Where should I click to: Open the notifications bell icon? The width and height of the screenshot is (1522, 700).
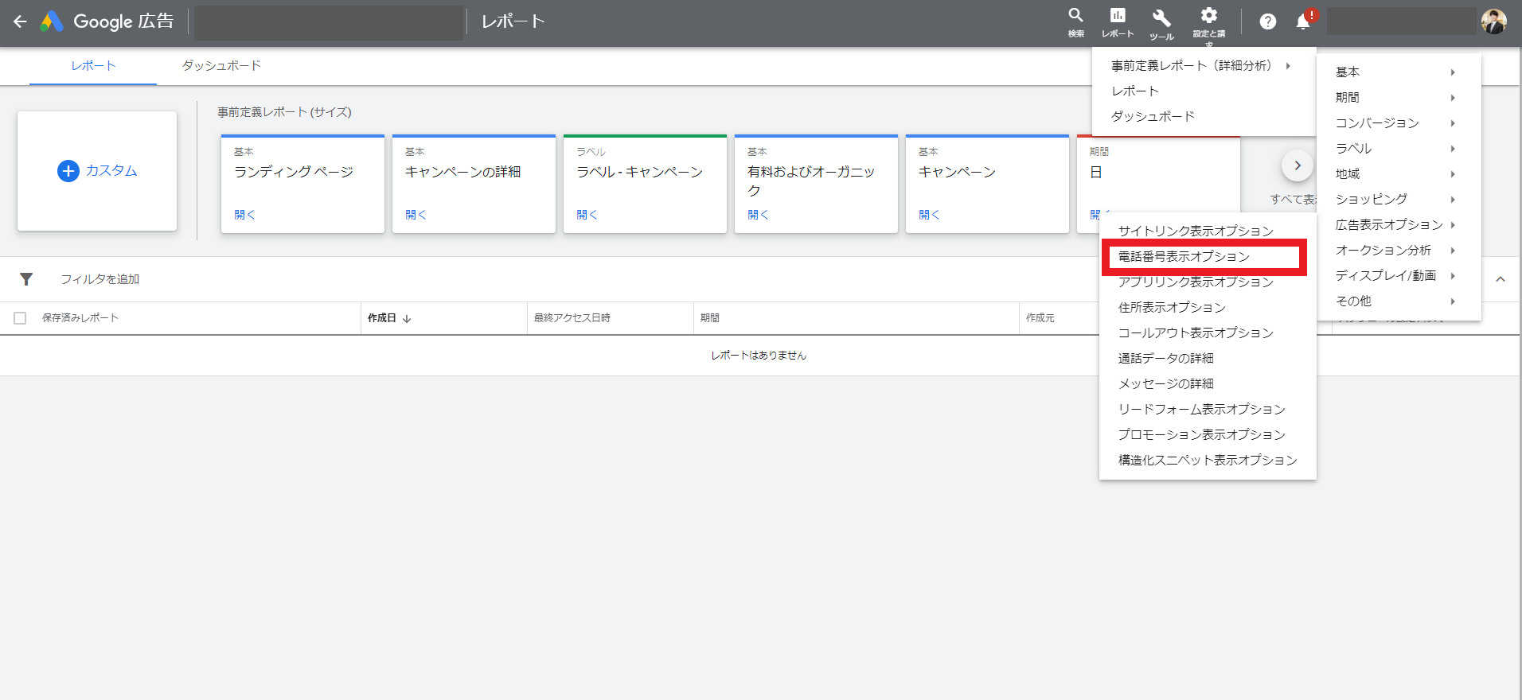point(1303,21)
